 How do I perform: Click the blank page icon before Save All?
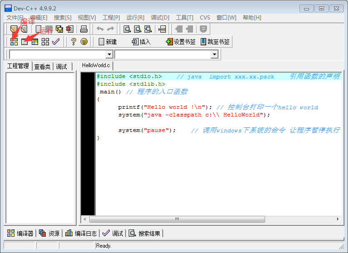click(39, 29)
